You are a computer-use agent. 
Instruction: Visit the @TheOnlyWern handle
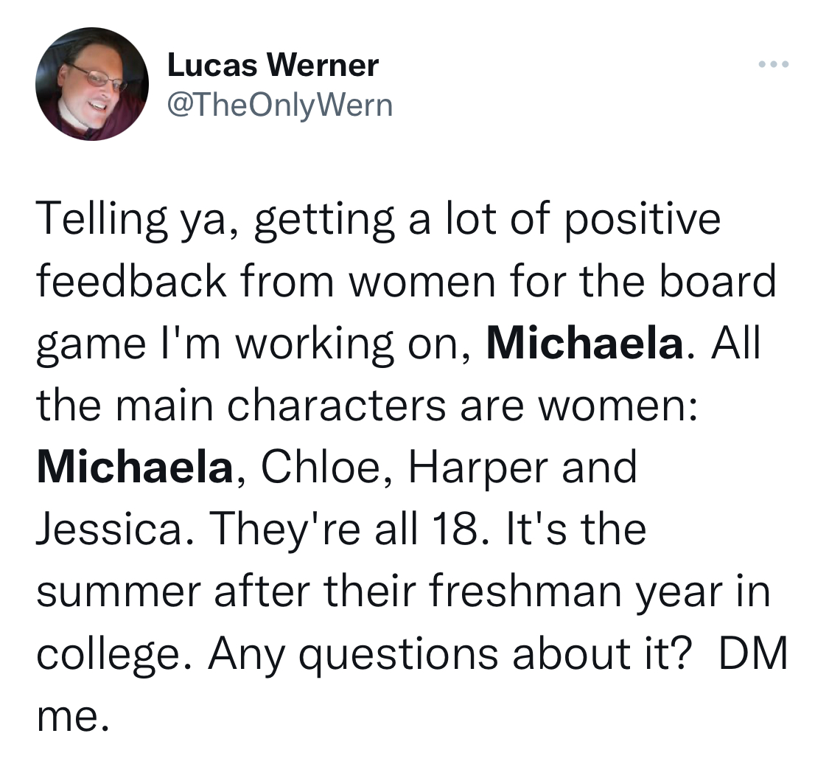[280, 105]
